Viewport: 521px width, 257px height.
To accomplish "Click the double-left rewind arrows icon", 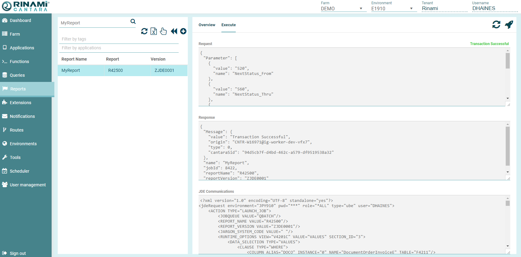I will 174,31.
